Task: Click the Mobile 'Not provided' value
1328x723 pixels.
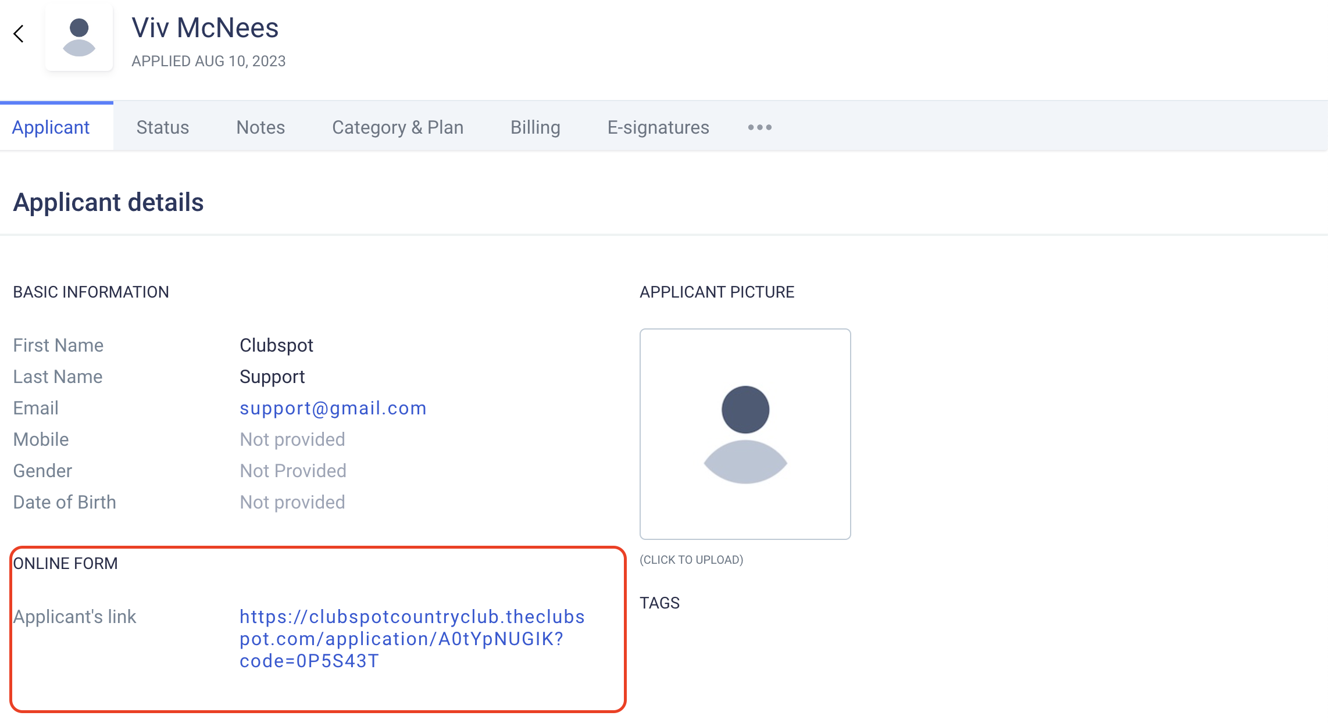Action: point(292,439)
